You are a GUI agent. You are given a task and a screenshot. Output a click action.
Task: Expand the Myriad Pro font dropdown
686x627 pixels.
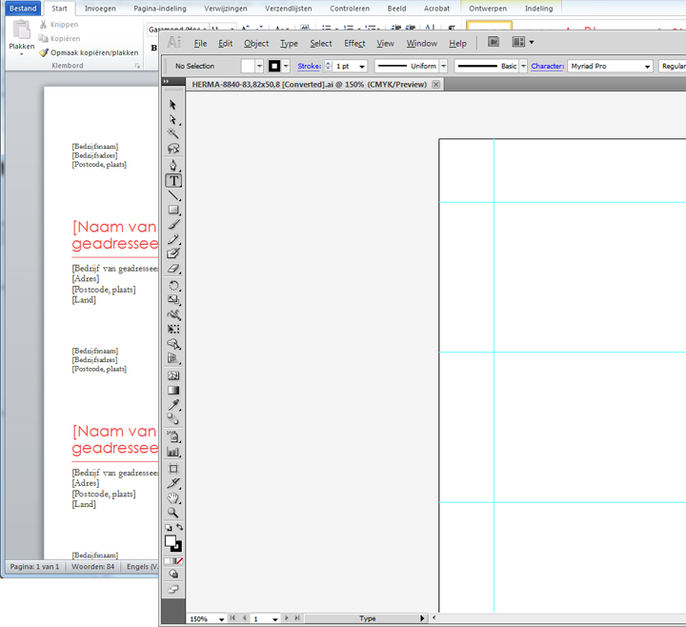(647, 67)
